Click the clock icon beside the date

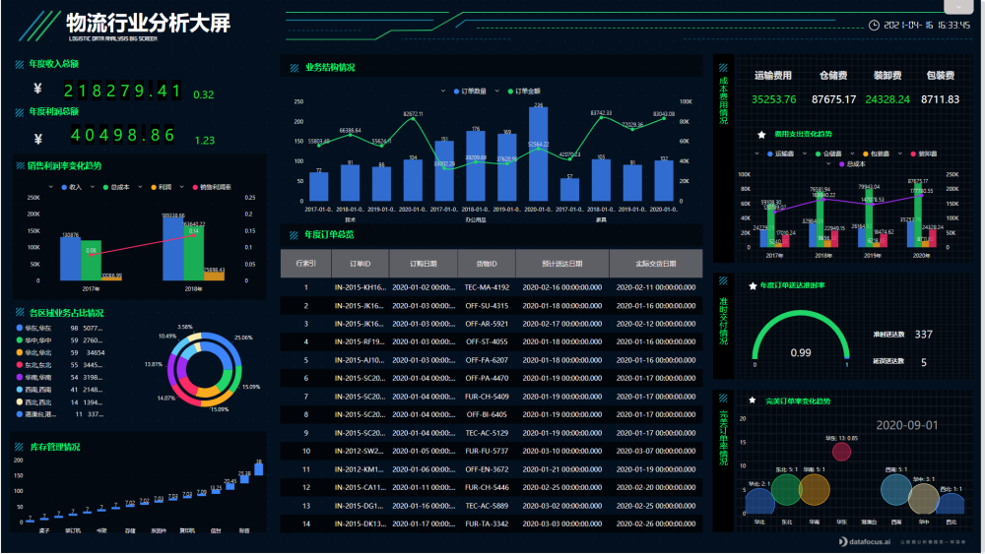pos(875,25)
